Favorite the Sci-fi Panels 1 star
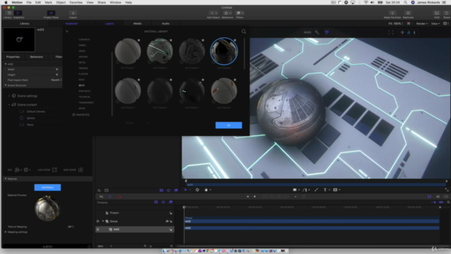 click(139, 40)
